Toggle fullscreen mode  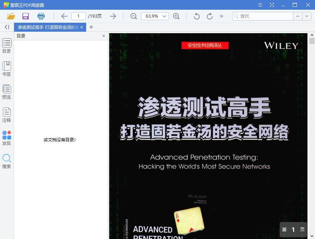tap(272, 5)
